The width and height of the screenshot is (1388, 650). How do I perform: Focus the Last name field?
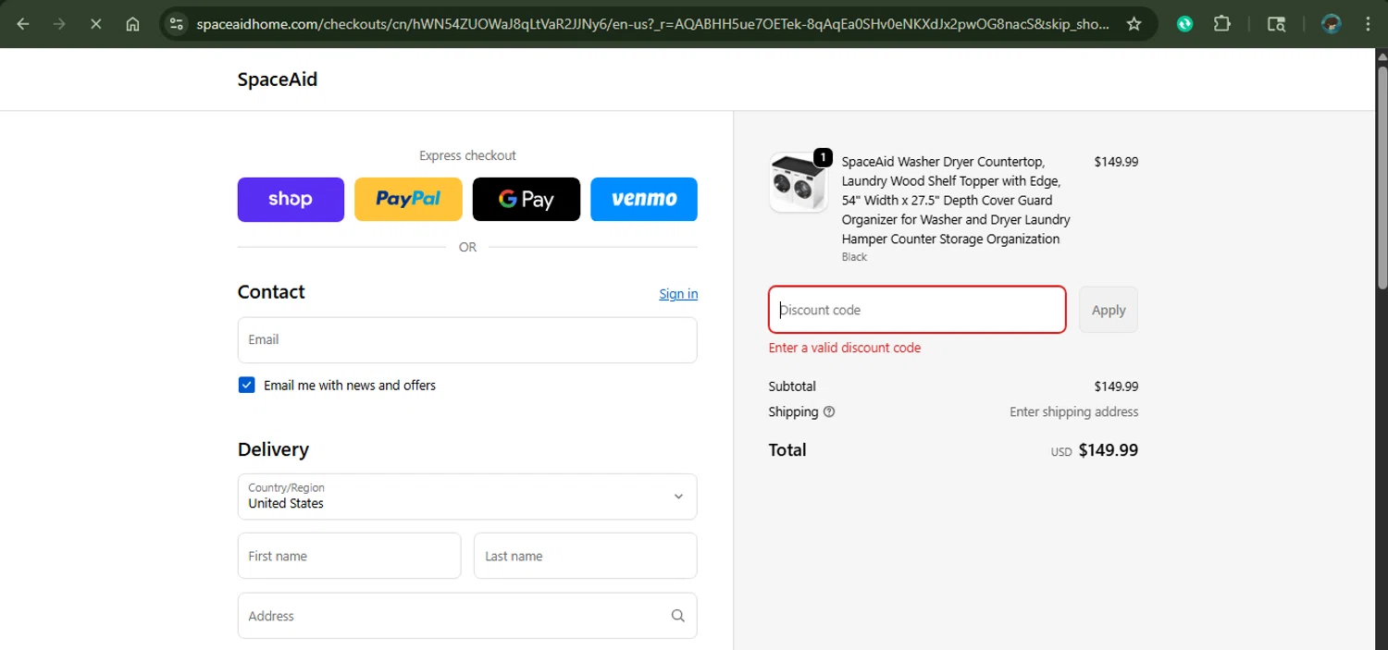[x=586, y=556]
